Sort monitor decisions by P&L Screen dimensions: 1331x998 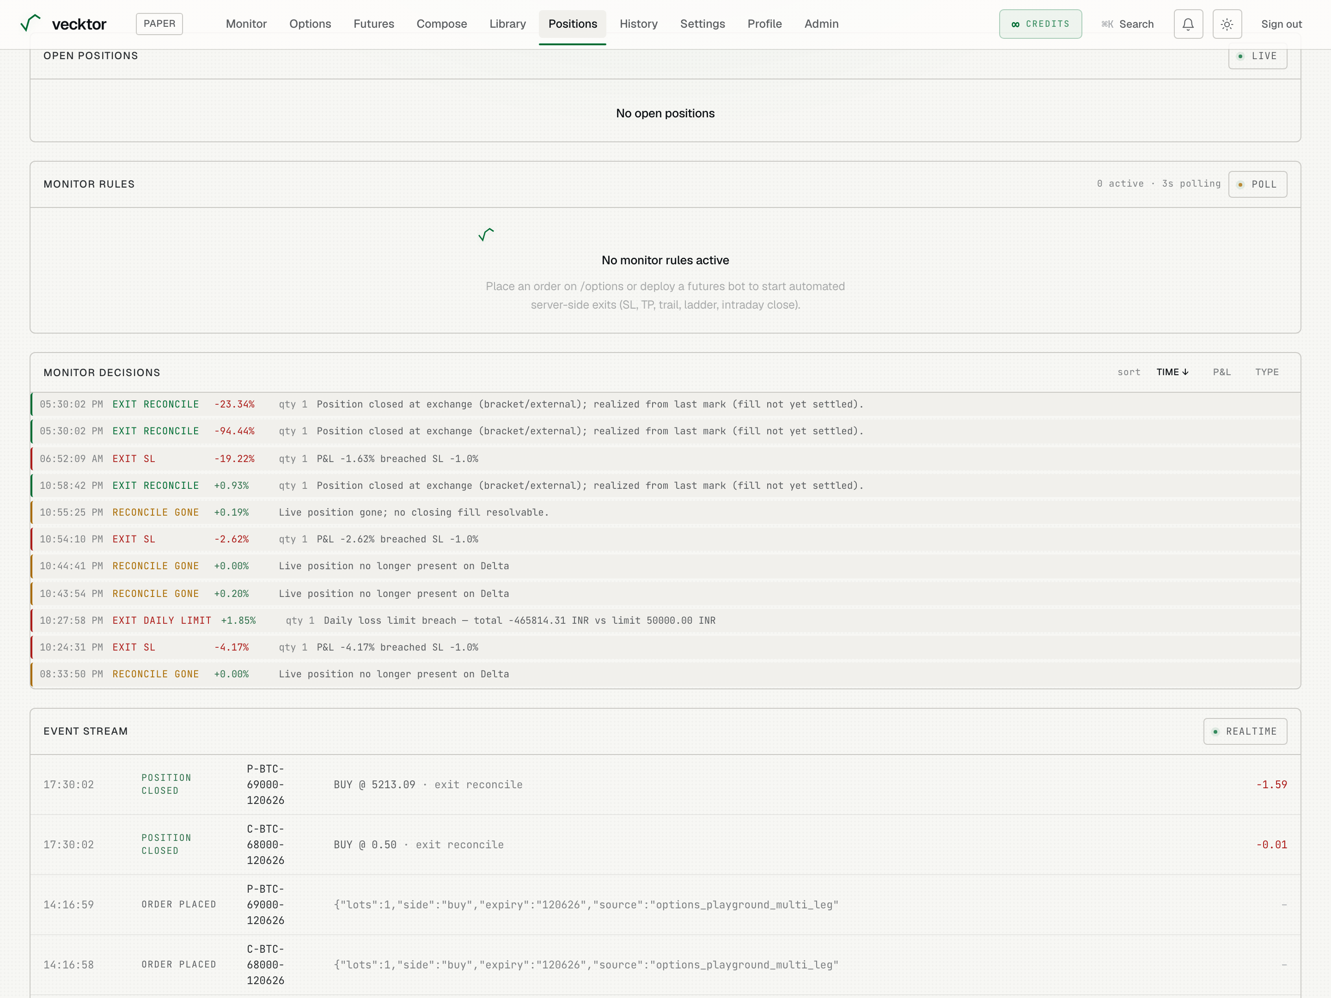click(1221, 372)
